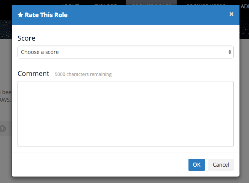Click the gray number 1 badge
Viewport: 249px width, 183px height.
pos(3,129)
